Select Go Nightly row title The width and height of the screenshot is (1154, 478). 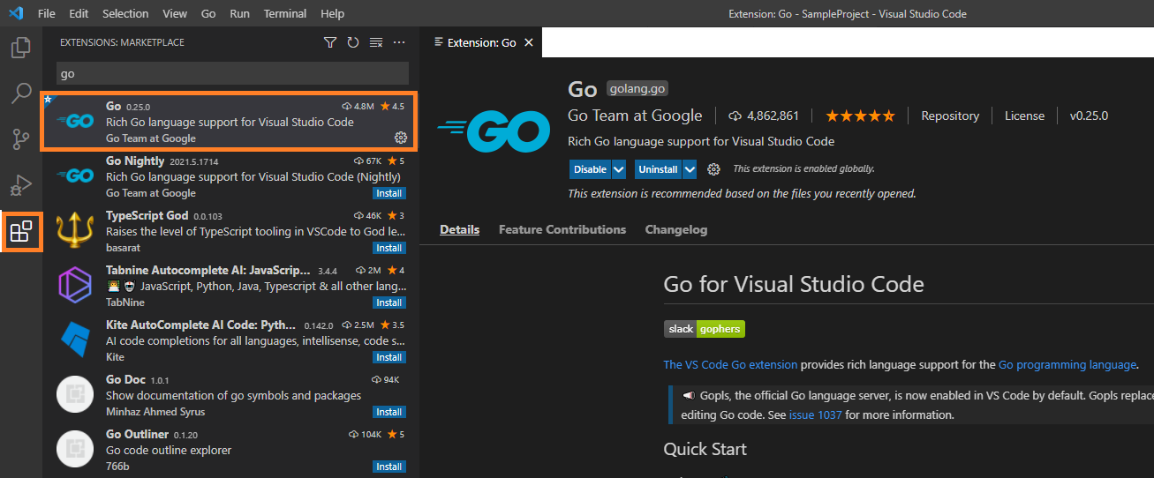point(135,161)
